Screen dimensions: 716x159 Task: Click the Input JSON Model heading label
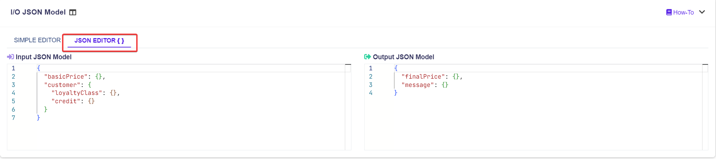[x=44, y=57]
